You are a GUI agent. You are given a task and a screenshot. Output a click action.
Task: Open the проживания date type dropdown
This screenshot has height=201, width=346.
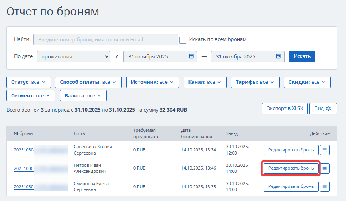74,56
